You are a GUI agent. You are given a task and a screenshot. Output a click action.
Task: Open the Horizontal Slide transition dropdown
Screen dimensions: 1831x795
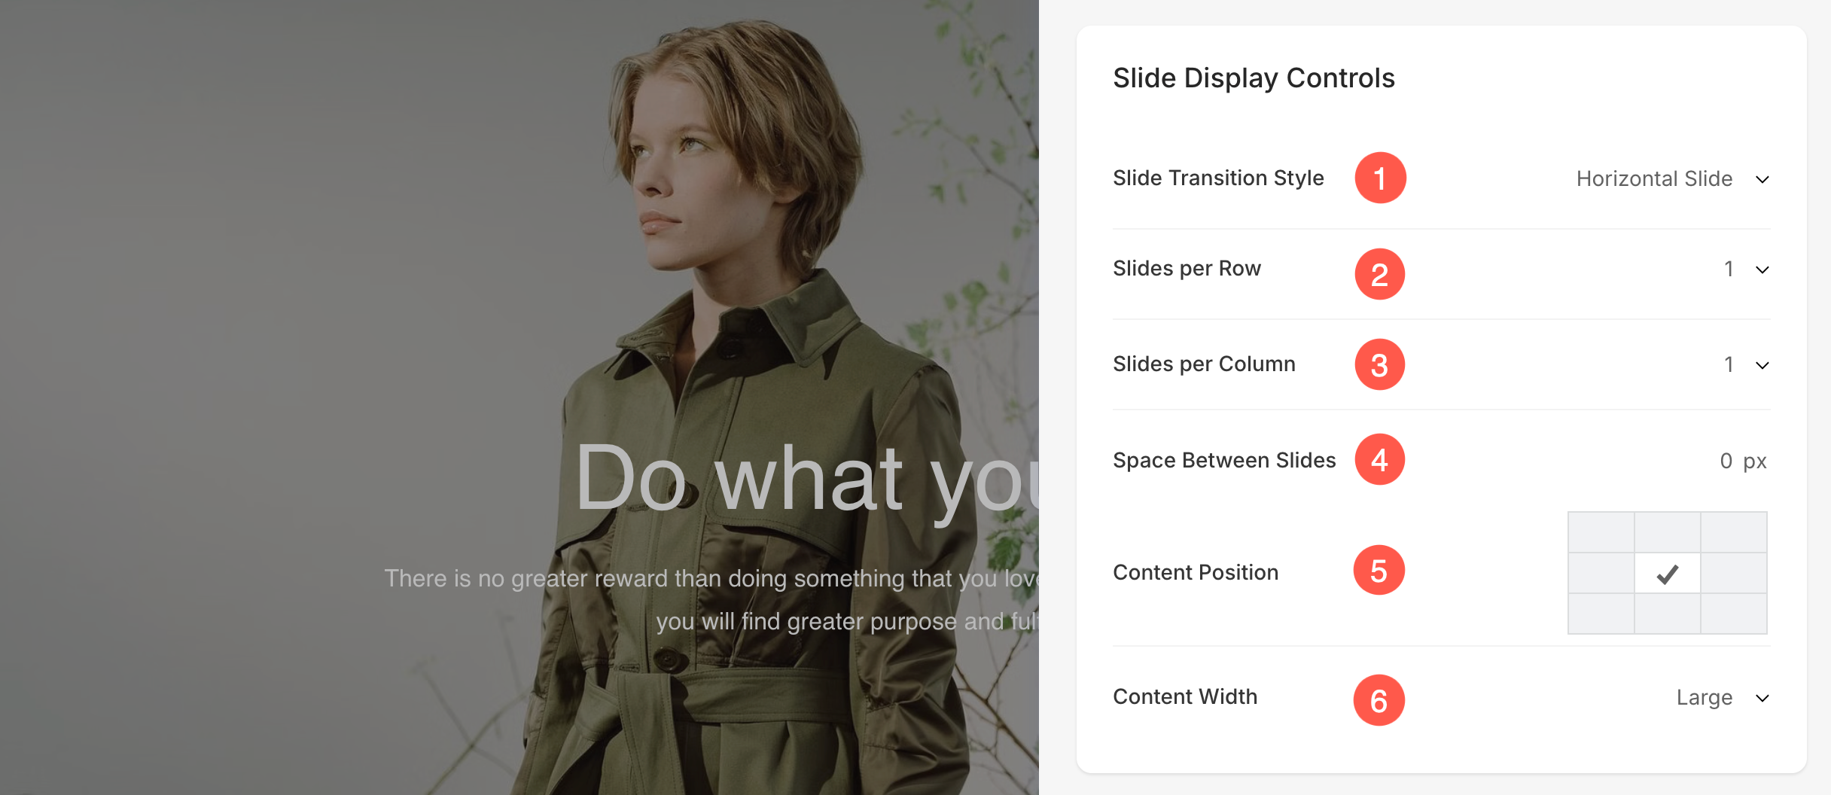pos(1673,179)
